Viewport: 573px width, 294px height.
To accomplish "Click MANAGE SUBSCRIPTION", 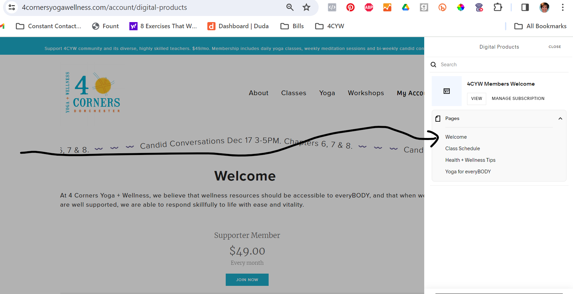I will coord(518,99).
